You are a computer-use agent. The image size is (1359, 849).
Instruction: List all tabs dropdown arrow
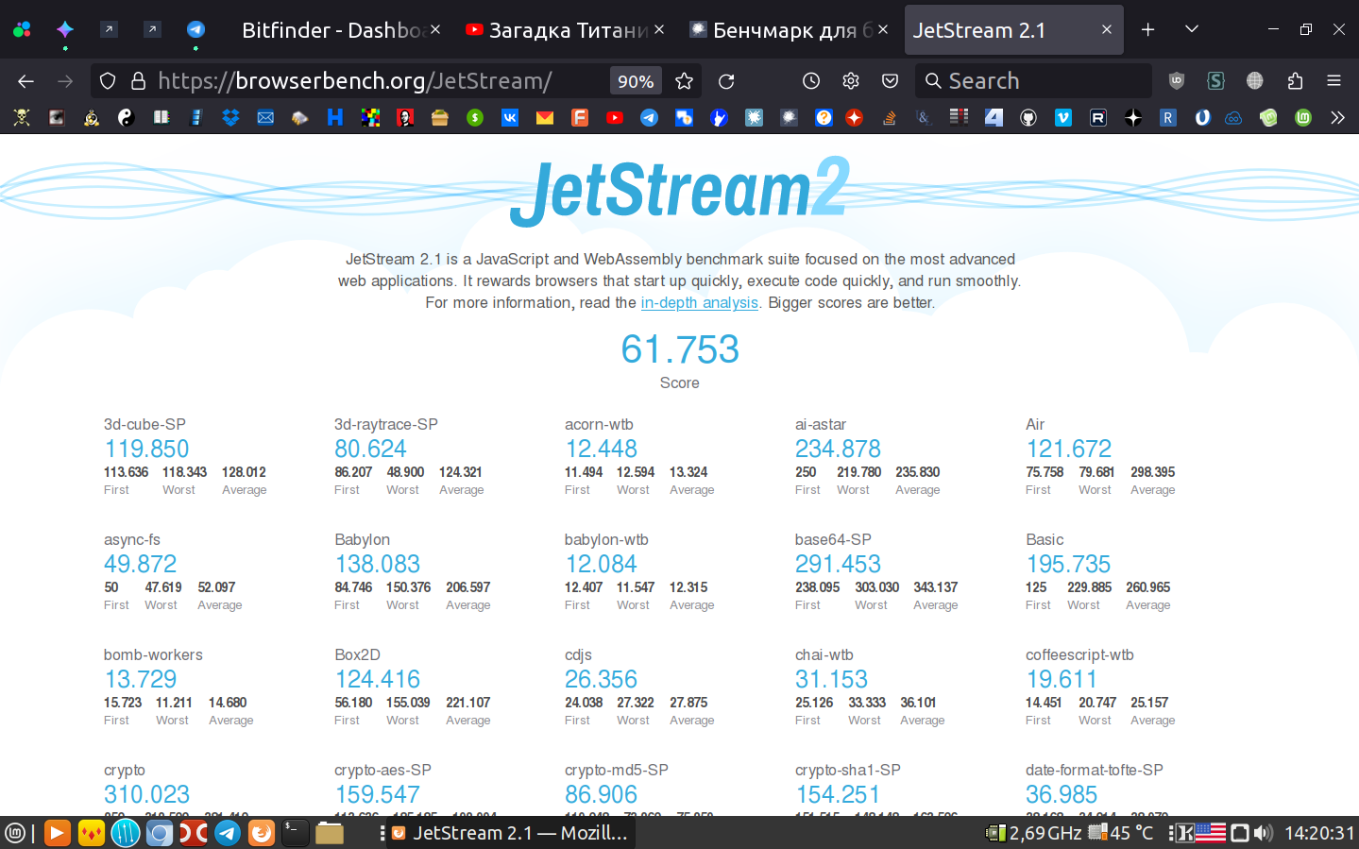(1192, 29)
